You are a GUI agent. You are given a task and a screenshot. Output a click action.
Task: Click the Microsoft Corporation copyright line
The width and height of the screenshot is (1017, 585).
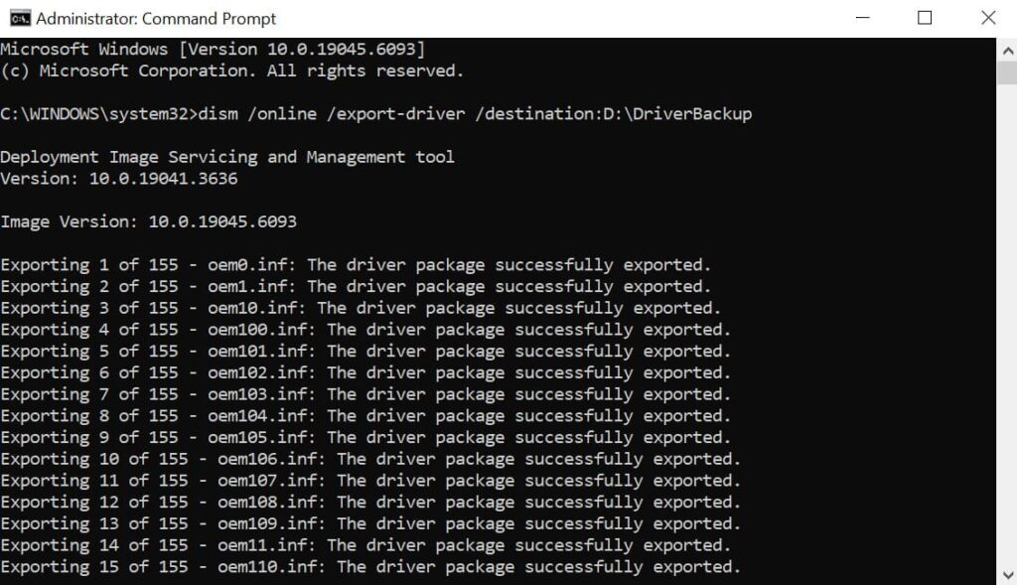pyautogui.click(x=232, y=71)
